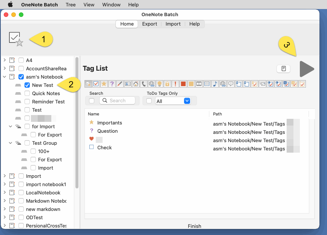This screenshot has height=235, width=327.
Task: Open the Window menu in menu bar
Action: [x=111, y=5]
